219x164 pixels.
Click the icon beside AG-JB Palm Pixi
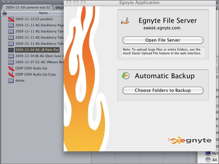[11, 50]
